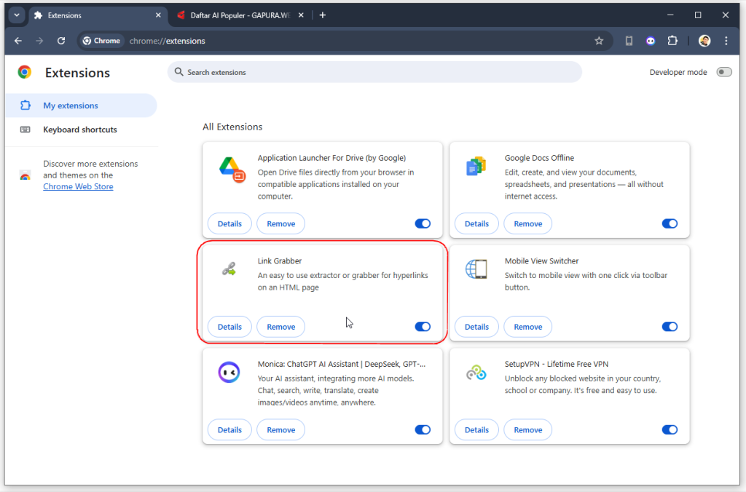Viewport: 746px width, 492px height.
Task: Bookmark this page with the star icon
Action: pos(599,41)
